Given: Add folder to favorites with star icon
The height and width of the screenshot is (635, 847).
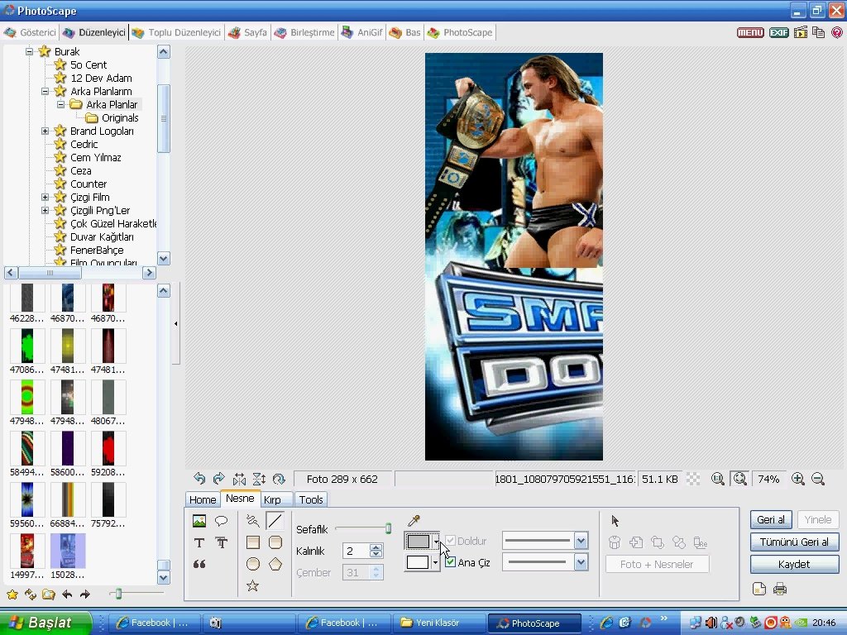Looking at the screenshot, I should (12, 594).
